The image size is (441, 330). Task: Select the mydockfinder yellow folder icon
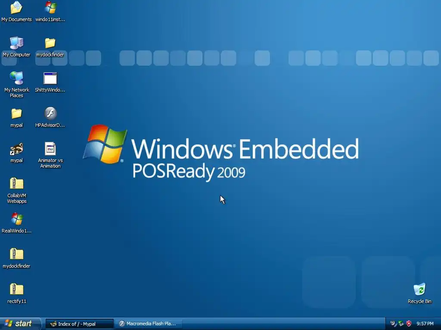click(50, 46)
